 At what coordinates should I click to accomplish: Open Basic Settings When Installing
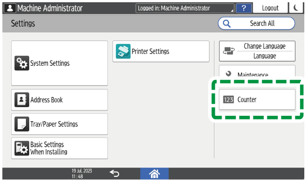pos(59,148)
